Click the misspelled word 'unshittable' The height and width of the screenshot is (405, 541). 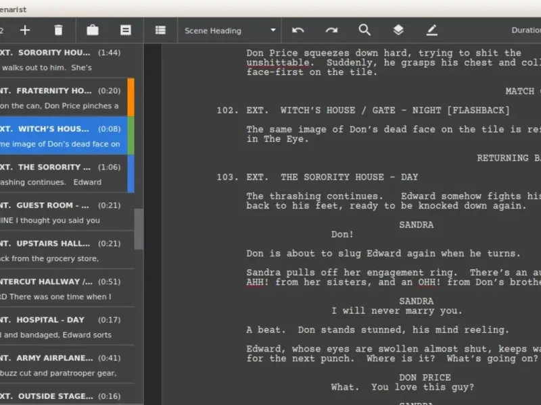pos(278,63)
